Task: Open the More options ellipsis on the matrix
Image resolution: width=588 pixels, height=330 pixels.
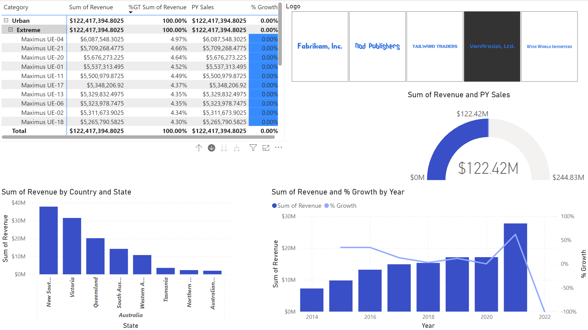Action: pos(278,148)
